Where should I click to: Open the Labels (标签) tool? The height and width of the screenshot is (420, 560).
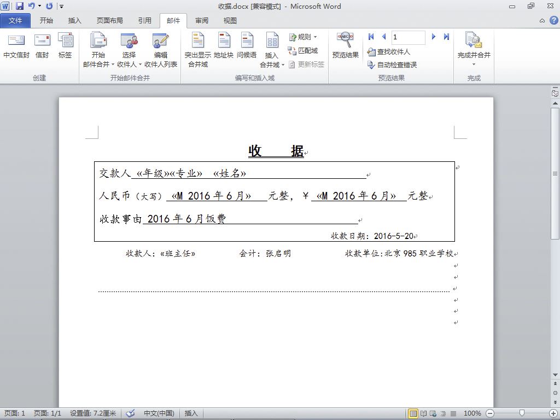tap(65, 45)
